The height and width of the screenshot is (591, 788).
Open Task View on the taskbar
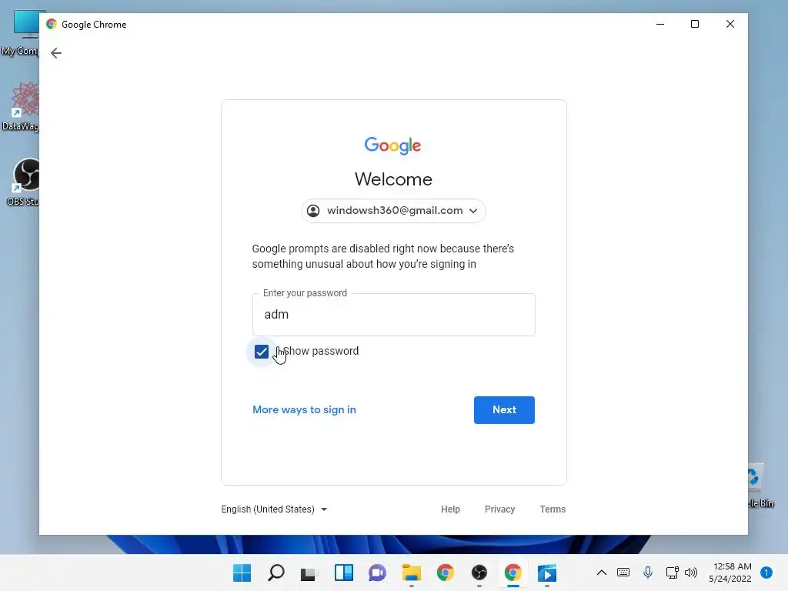click(x=309, y=573)
